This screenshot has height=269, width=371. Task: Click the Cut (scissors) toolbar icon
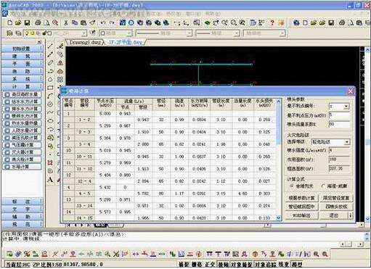[66, 22]
